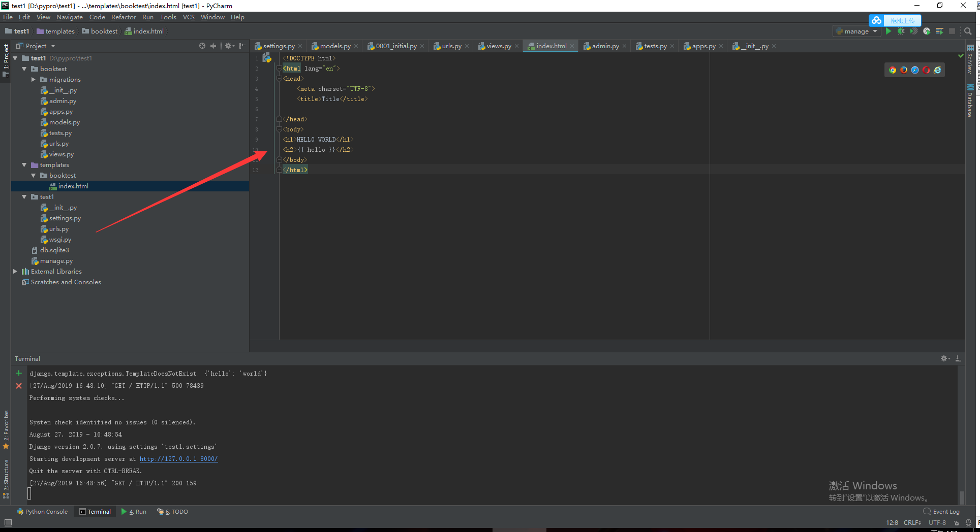Collapse the html tag fold on line 2

click(279, 69)
